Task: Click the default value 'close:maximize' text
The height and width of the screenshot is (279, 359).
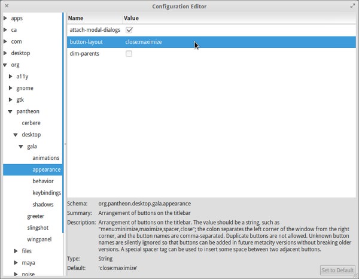Action: 118,268
